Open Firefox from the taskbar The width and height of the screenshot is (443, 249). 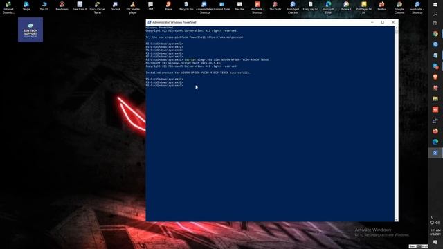[435, 131]
